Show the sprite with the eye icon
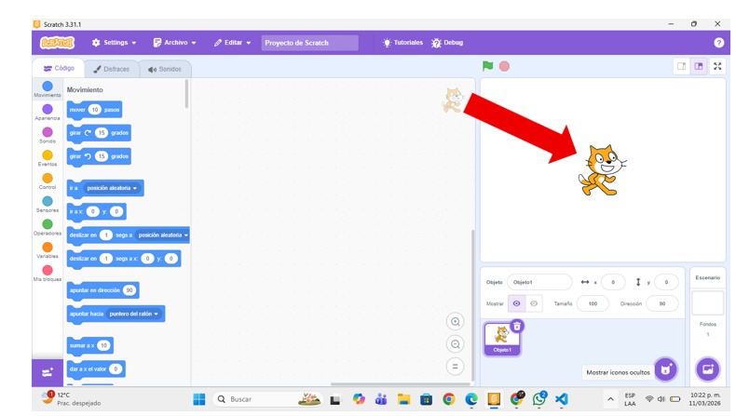 pos(517,303)
